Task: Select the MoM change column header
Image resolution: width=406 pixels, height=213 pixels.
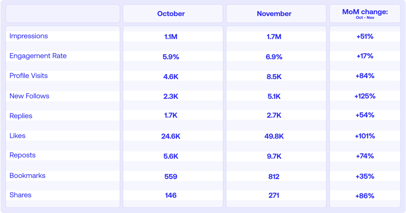Action: pyautogui.click(x=365, y=13)
